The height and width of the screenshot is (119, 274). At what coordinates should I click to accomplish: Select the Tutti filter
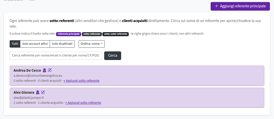coord(15,44)
